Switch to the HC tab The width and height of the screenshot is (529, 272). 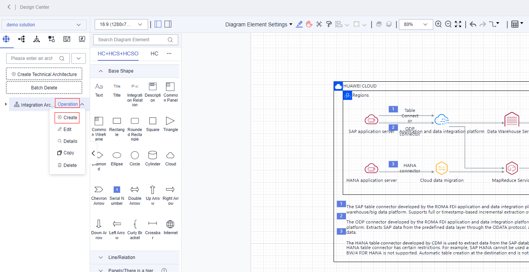click(155, 54)
